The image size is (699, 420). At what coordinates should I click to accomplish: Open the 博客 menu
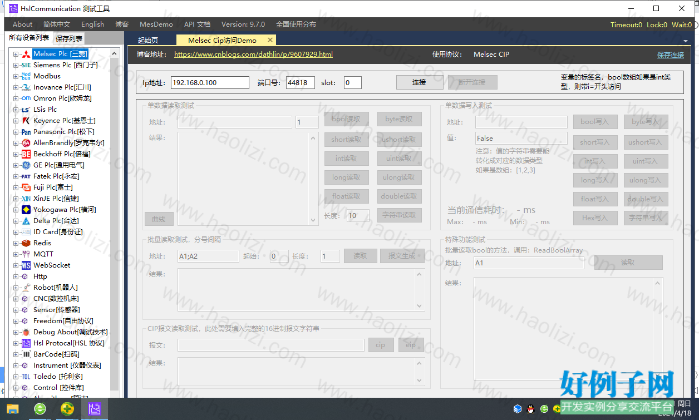pyautogui.click(x=122, y=24)
